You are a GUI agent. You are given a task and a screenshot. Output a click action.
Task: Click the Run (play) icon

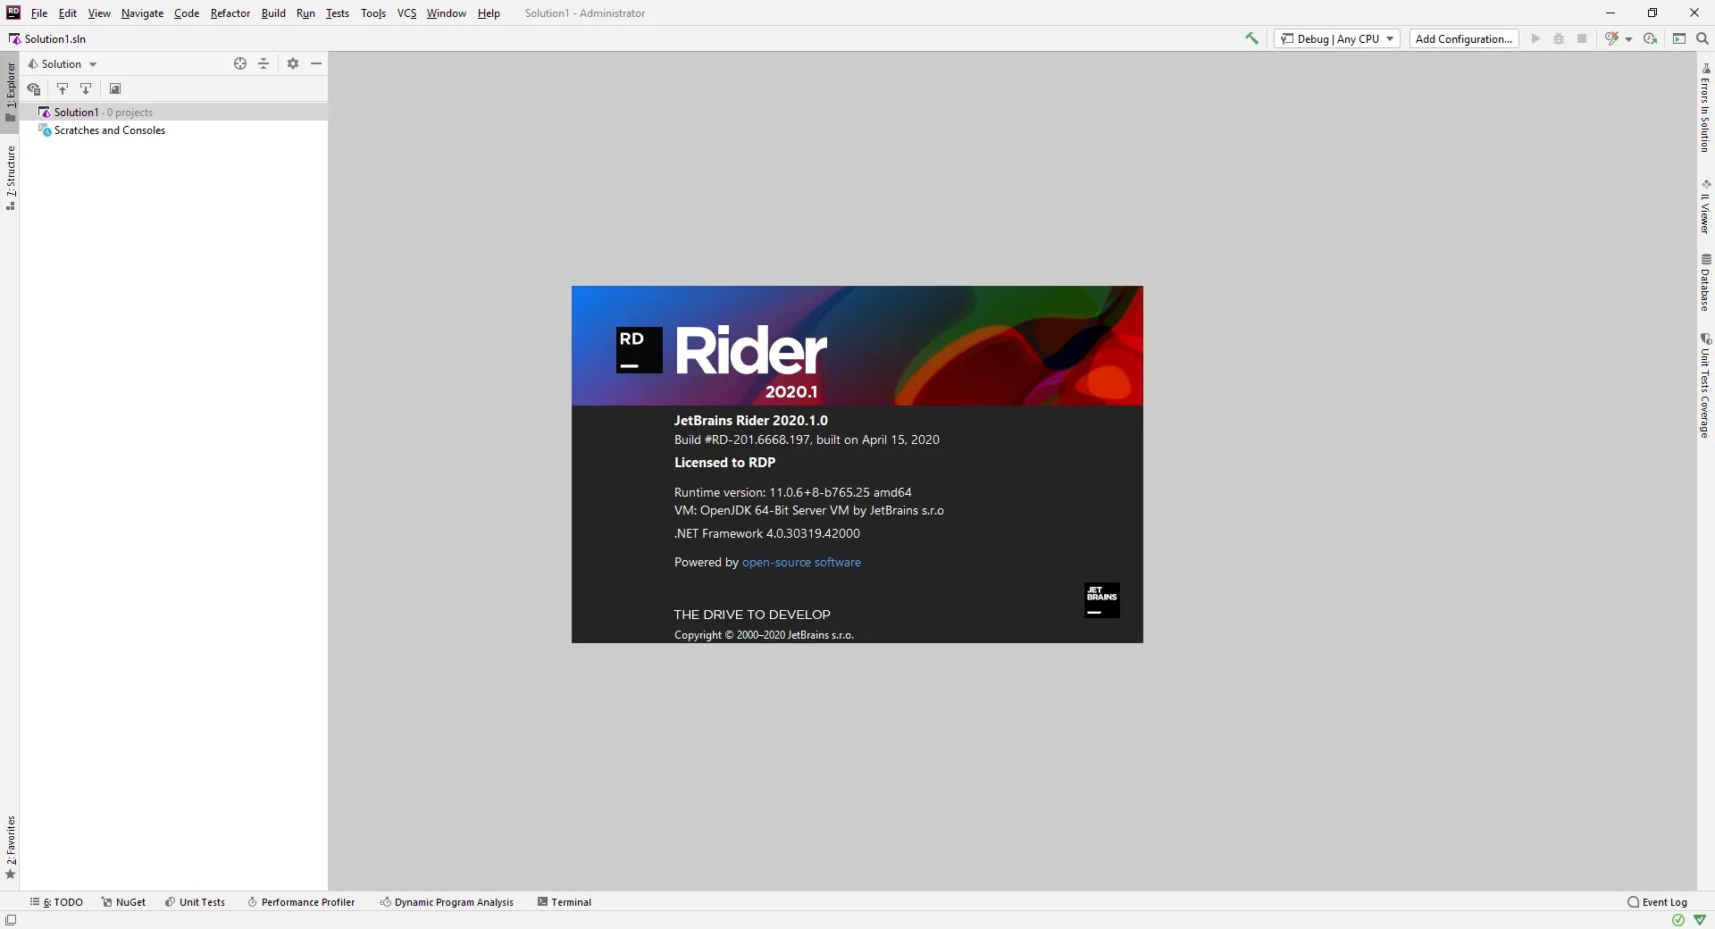pyautogui.click(x=1535, y=38)
